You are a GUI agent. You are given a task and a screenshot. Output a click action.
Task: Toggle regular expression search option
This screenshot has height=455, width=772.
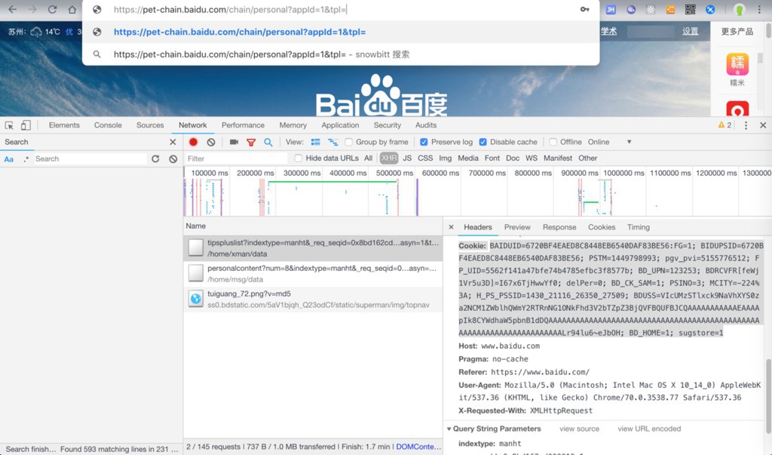[26, 158]
